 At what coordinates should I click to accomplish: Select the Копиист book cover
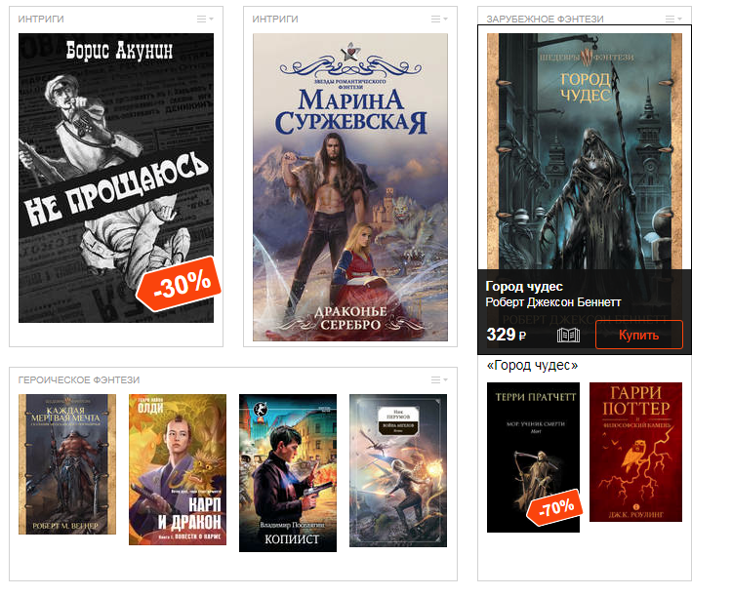click(288, 473)
